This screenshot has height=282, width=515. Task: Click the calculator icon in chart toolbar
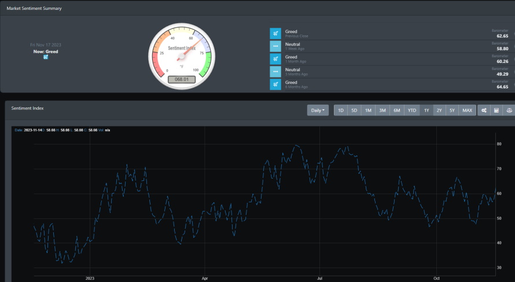[x=496, y=110]
